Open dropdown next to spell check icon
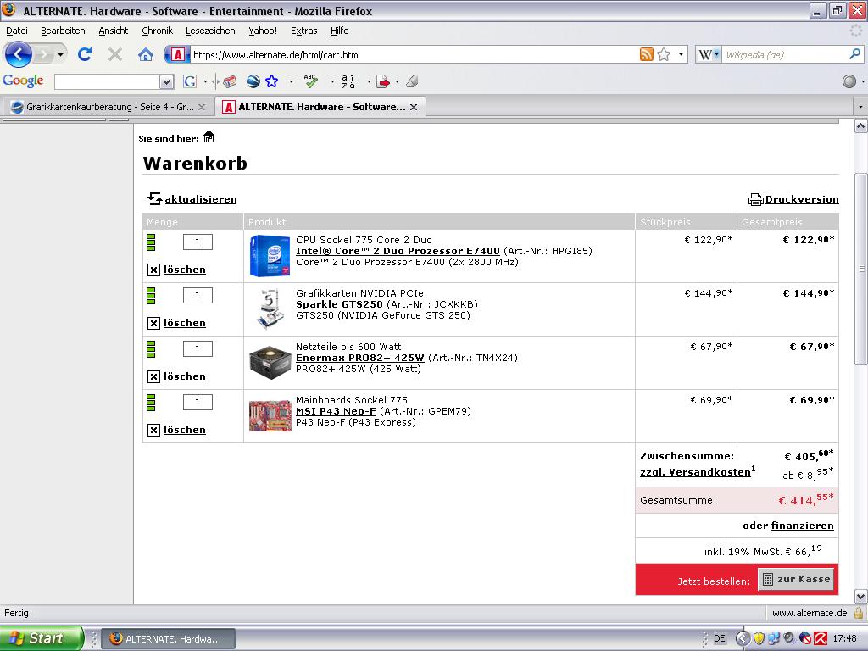Image resolution: width=868 pixels, height=651 pixels. click(x=332, y=82)
